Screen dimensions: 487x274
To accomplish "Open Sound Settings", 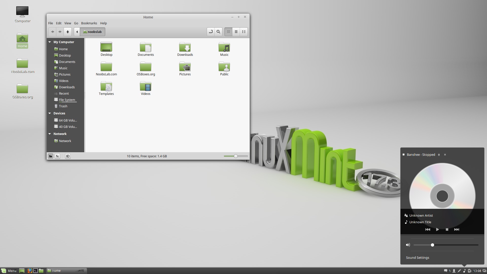I will click(417, 258).
